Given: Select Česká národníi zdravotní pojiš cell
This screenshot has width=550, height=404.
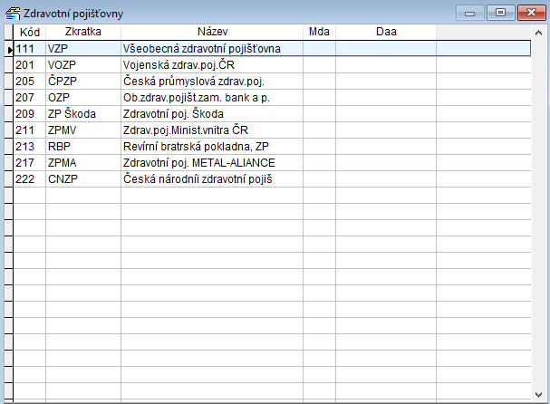Looking at the screenshot, I should click(212, 179).
